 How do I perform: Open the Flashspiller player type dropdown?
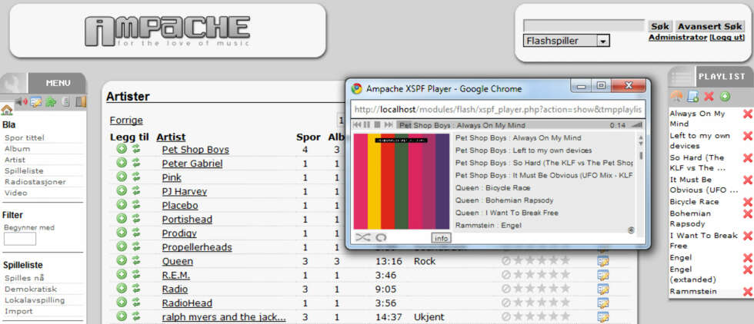tap(566, 41)
